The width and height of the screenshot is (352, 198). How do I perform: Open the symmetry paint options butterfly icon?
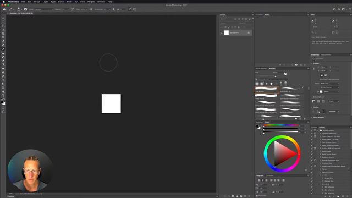click(134, 9)
